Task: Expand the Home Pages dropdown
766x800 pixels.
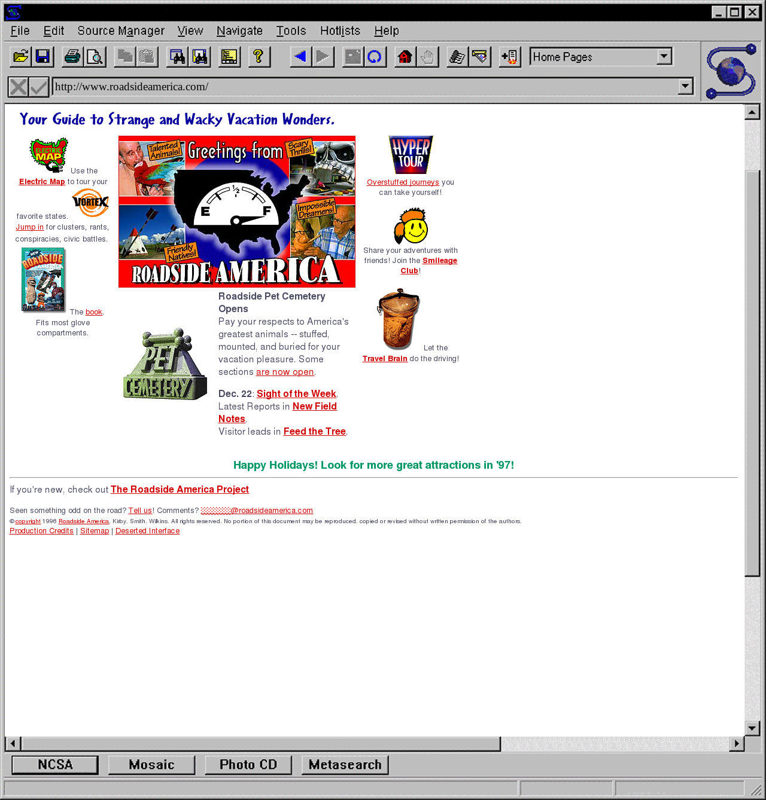Action: [664, 57]
